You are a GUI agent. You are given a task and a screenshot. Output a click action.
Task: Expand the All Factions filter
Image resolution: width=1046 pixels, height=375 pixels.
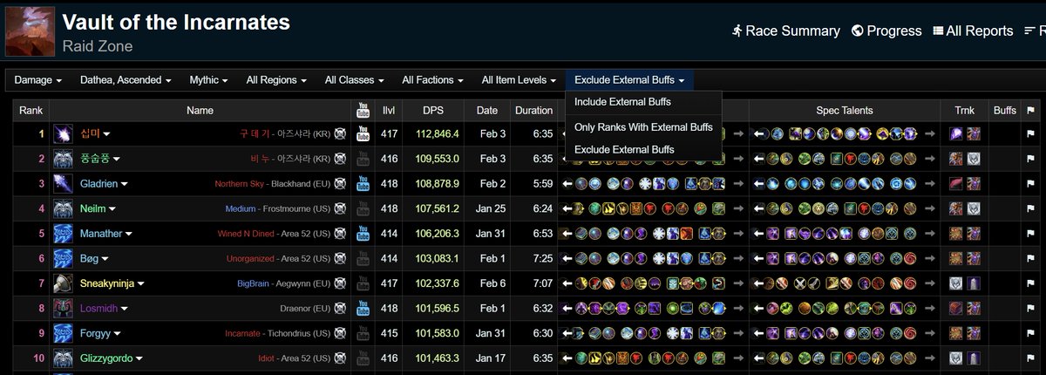(x=432, y=80)
